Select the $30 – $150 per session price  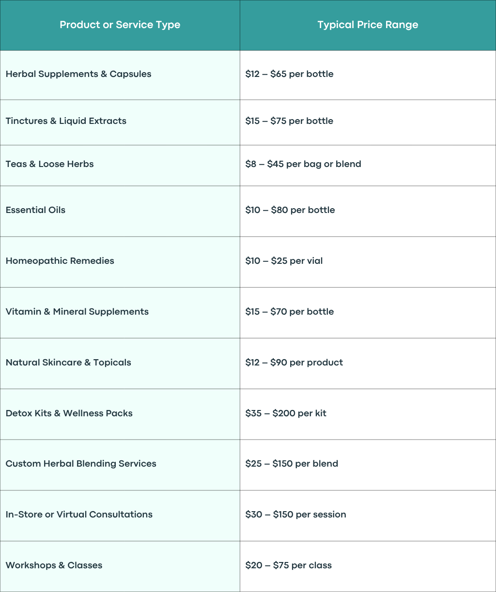point(296,515)
